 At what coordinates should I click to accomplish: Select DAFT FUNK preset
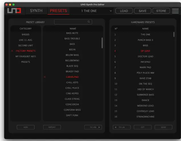[x=72, y=115]
